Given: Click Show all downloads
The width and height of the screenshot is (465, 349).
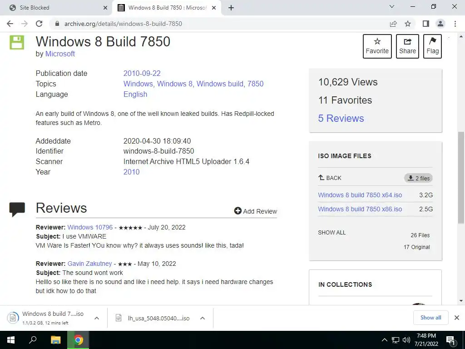Looking at the screenshot, I should coord(430,318).
